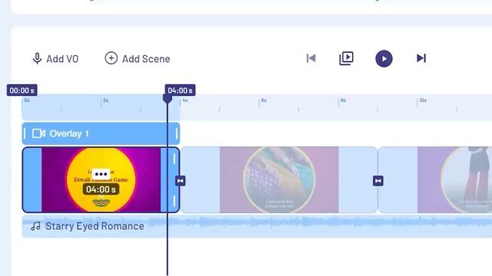This screenshot has height=276, width=492.
Task: Click the music note icon on the audio track
Action: pos(36,226)
